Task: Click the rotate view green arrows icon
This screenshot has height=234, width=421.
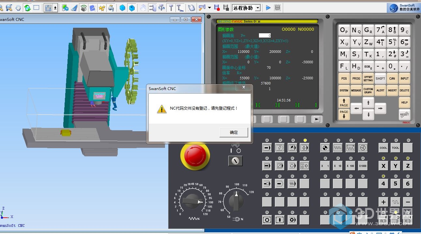Action: [x=27, y=8]
